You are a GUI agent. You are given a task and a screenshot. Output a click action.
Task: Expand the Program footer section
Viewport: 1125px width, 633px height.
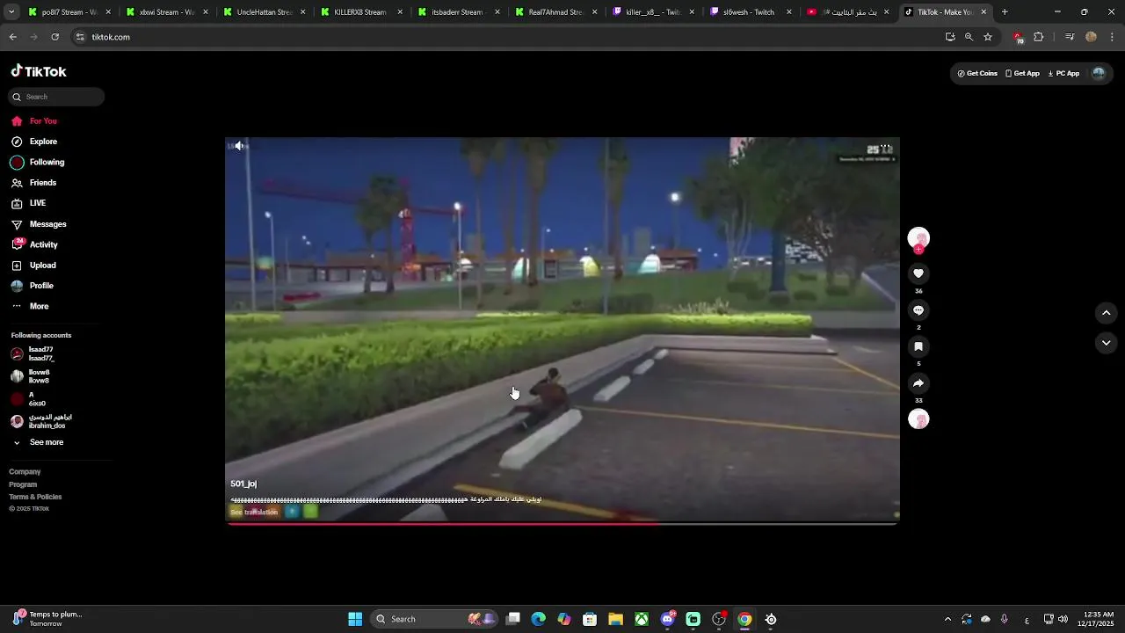click(23, 484)
